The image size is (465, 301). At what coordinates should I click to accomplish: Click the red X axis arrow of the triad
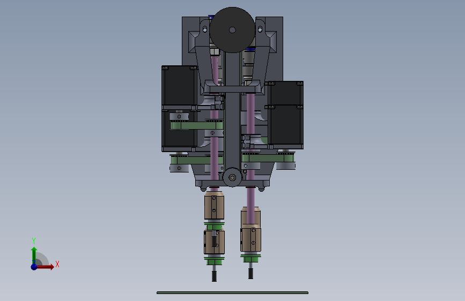(x=45, y=267)
